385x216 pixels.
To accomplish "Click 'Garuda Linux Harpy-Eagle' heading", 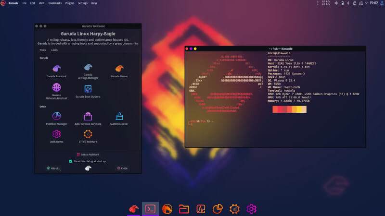I will click(88, 34).
